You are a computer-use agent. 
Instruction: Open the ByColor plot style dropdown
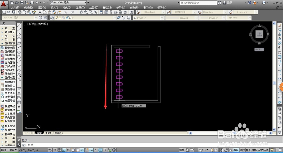click(239, 18)
